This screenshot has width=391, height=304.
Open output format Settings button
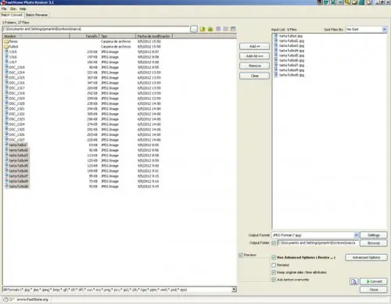[x=374, y=235]
